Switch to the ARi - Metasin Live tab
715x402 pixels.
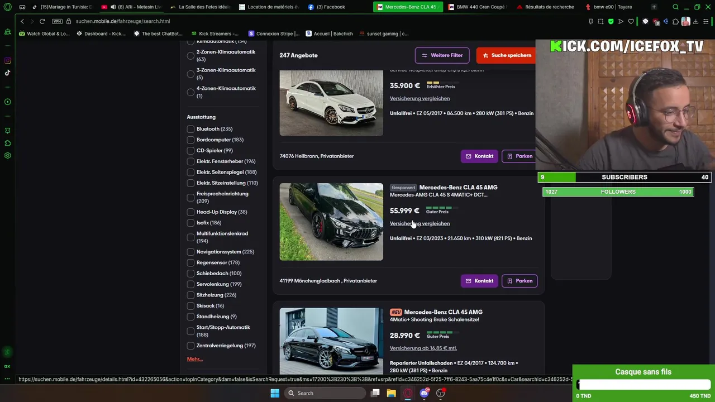(x=132, y=7)
